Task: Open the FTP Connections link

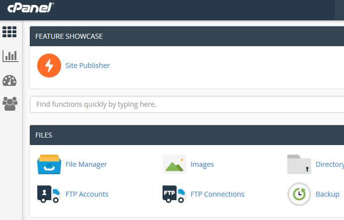Action: pyautogui.click(x=217, y=194)
